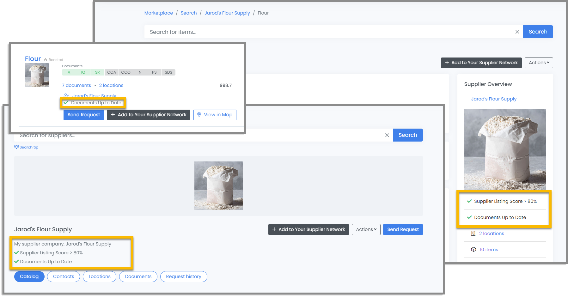
Task: Click 'Documents Up to Date' in Supplier Overview
Action: [500, 217]
